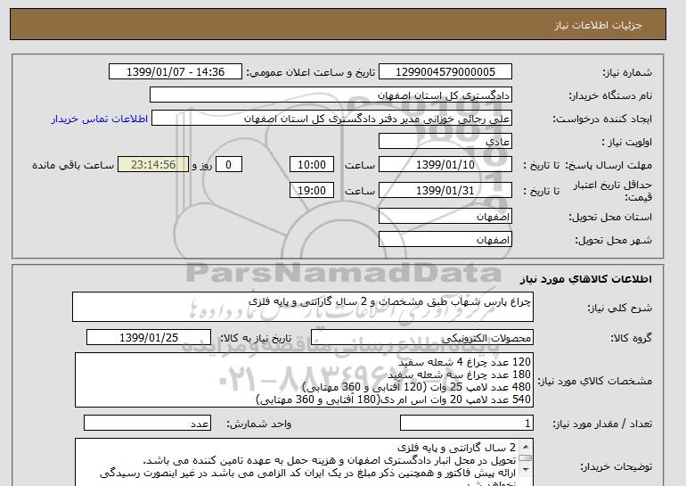Click section title اطلاعات کالاهای مورد نیاز
This screenshot has width=686, height=486.
pos(585,279)
